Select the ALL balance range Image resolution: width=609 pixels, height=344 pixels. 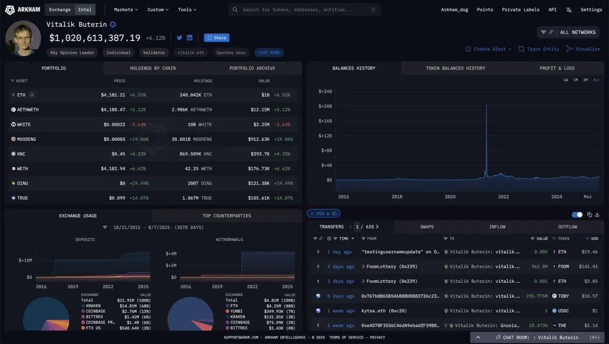pyautogui.click(x=597, y=80)
